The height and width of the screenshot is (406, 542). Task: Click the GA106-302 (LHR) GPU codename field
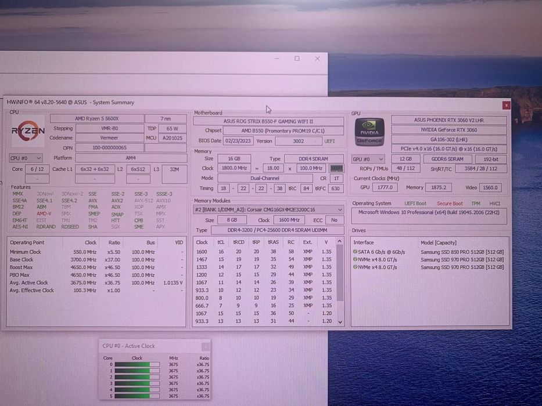(x=448, y=139)
